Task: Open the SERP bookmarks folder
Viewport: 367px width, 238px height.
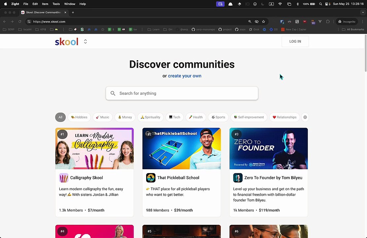Action: [x=9, y=29]
